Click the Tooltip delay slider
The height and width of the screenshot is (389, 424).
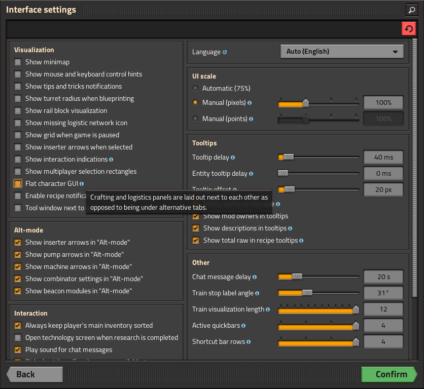[319, 157]
